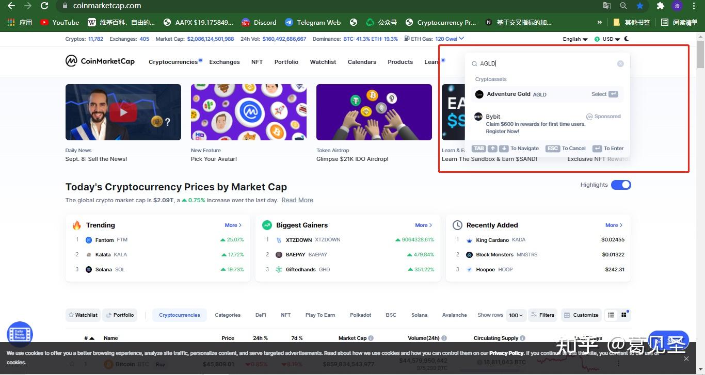The height and width of the screenshot is (375, 705).
Task: Open the Daily News video thumbnail
Action: tap(123, 112)
